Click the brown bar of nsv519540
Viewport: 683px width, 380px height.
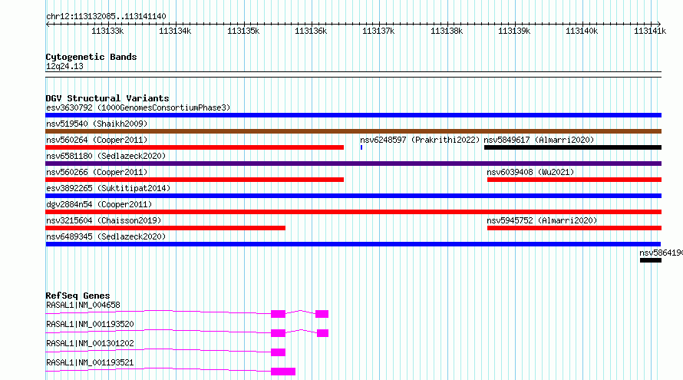(353, 131)
